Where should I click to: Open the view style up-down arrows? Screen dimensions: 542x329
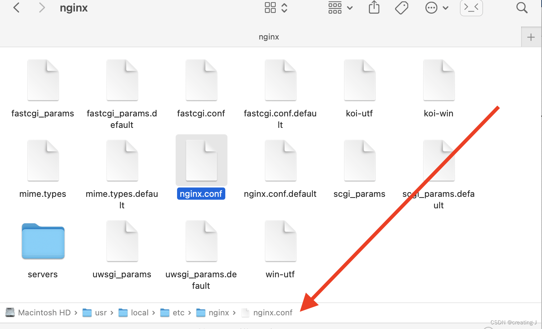[284, 8]
